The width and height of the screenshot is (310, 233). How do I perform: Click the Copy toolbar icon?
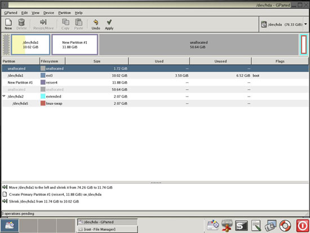(x=65, y=22)
